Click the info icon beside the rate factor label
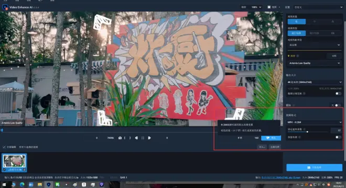346x188 pixels. pos(305,130)
